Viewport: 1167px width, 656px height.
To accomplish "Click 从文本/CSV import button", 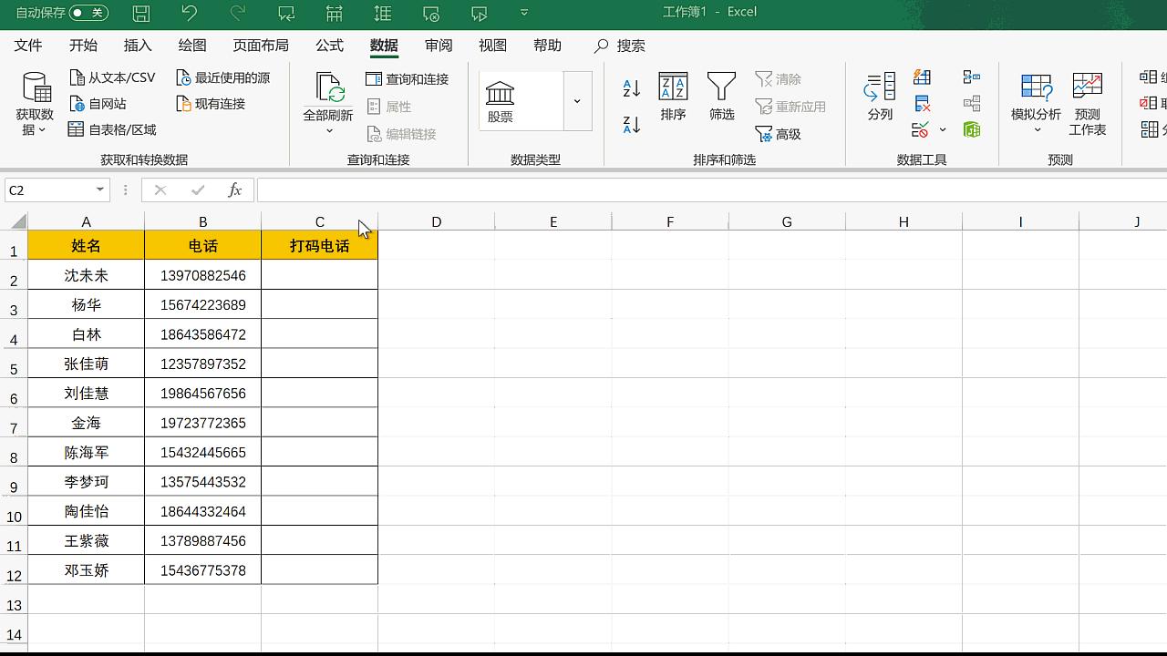I will (x=113, y=77).
